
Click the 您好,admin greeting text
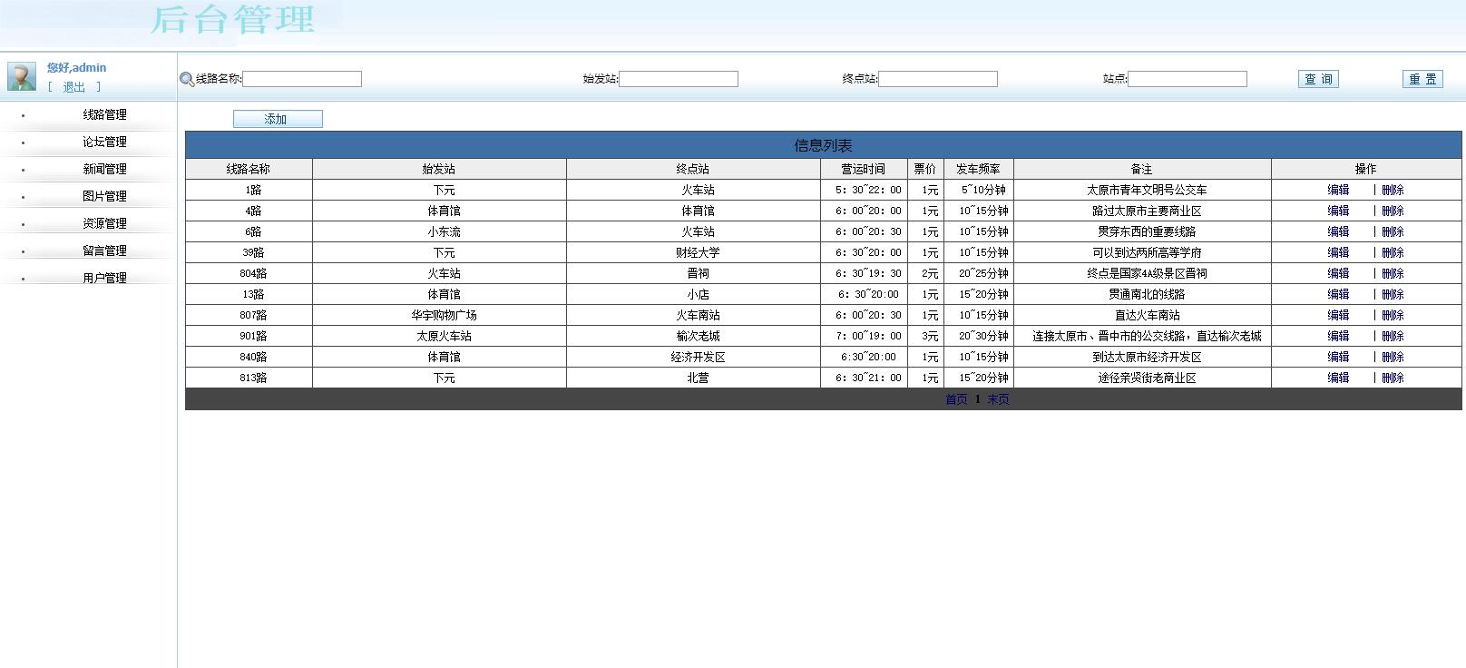(x=76, y=67)
